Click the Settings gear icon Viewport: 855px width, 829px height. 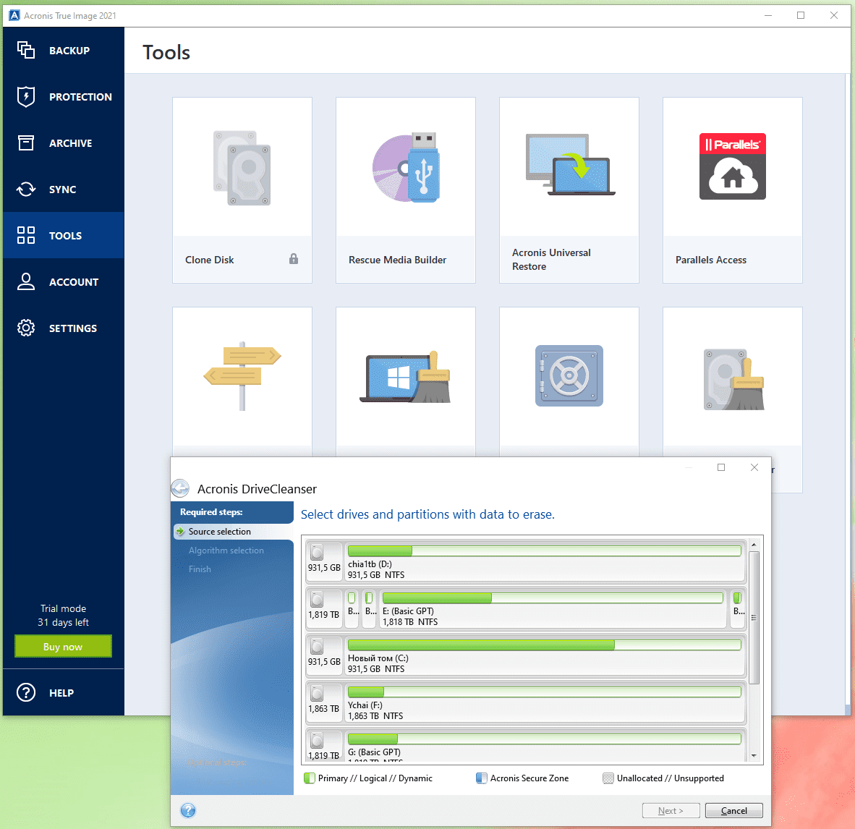(x=25, y=328)
